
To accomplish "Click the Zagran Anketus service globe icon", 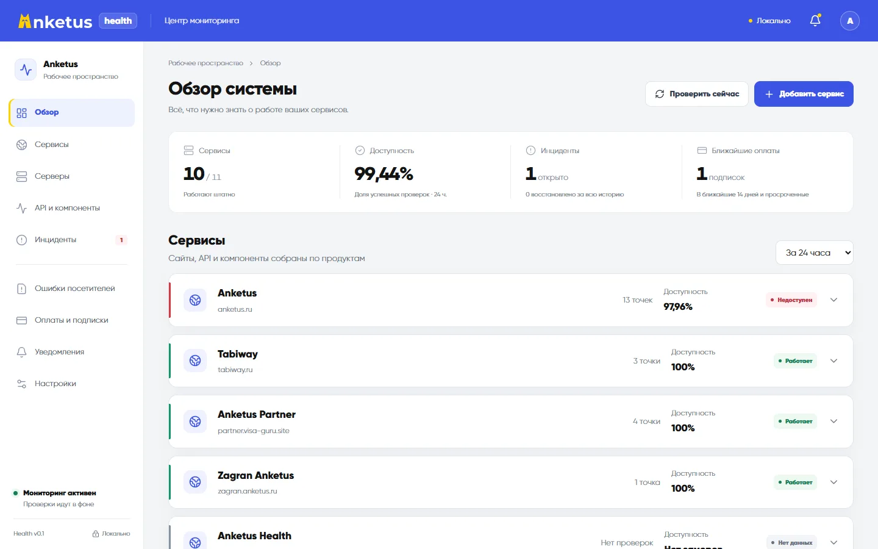I will 195,482.
